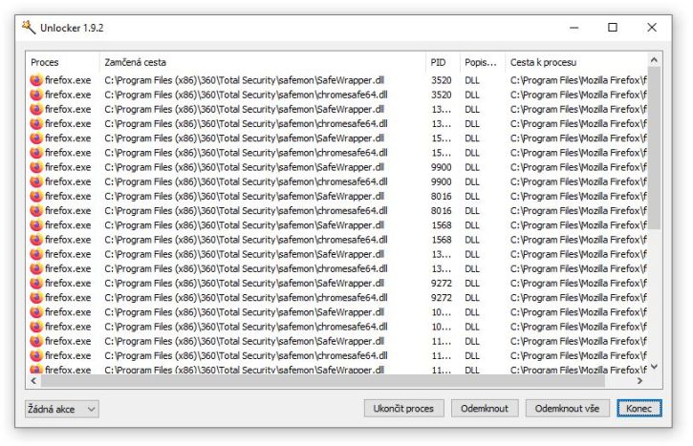
Task: Select locked path SafeWrapper.dll for PID 9900
Action: click(245, 167)
